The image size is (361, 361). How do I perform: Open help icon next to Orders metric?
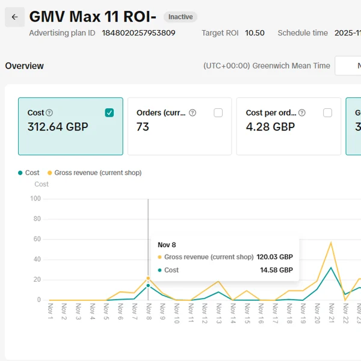[193, 113]
